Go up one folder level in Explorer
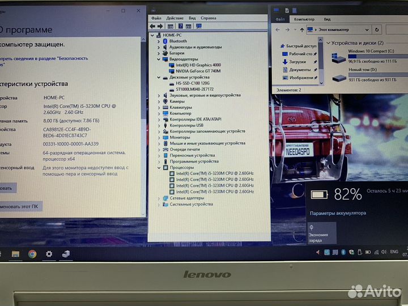408x306 pixels. click(x=302, y=30)
